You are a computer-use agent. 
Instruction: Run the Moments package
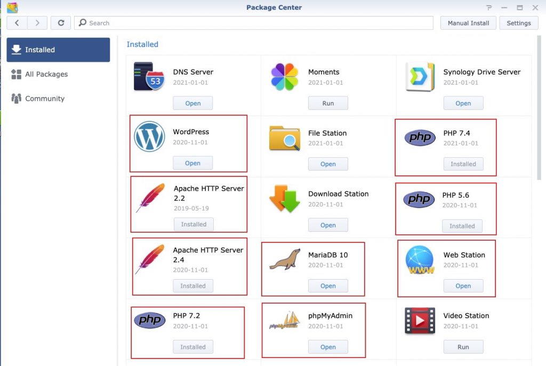pyautogui.click(x=328, y=103)
